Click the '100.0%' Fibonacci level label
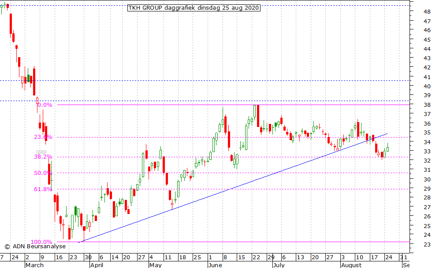Screen dimensions: 432x268 (41, 242)
